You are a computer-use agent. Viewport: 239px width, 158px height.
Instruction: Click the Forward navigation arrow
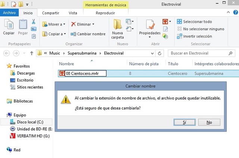tap(16, 53)
